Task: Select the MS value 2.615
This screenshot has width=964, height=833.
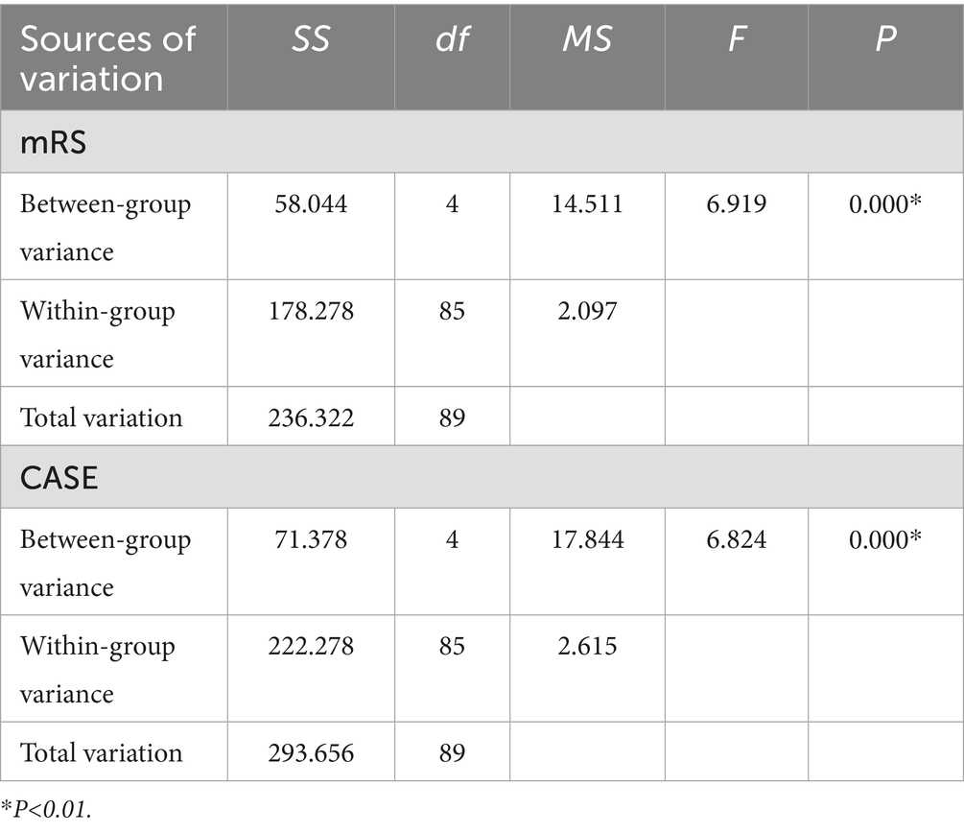Action: [x=587, y=646]
